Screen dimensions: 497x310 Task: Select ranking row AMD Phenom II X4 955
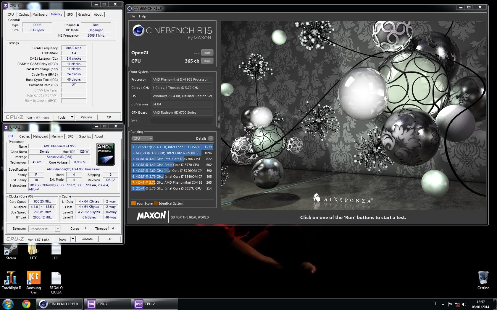(172, 182)
